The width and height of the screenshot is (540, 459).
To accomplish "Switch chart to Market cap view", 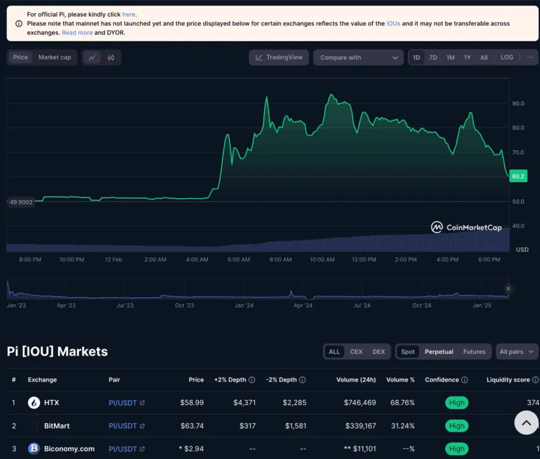I will (55, 58).
